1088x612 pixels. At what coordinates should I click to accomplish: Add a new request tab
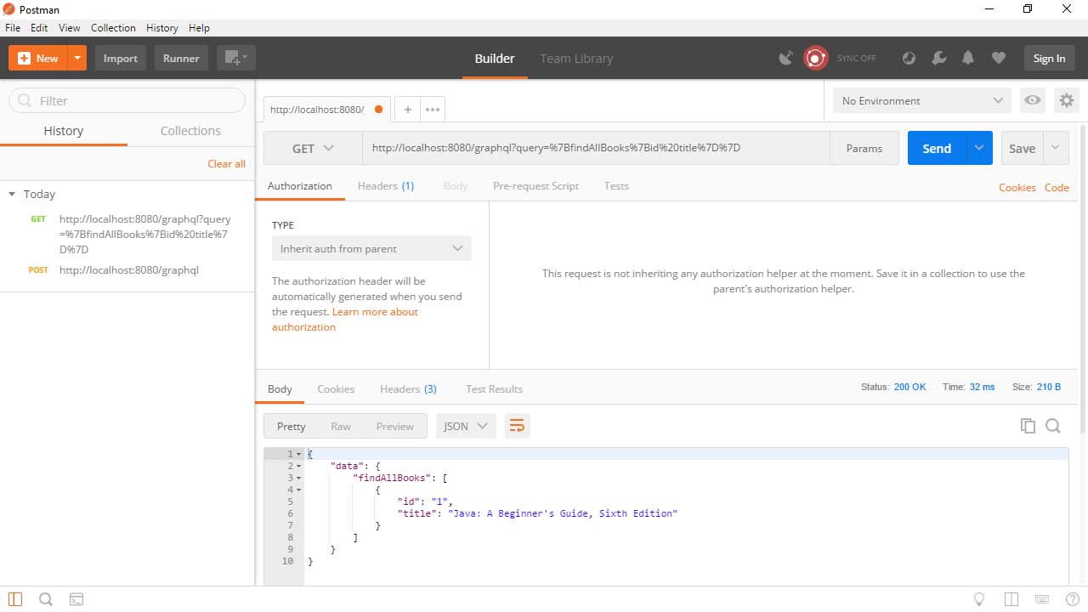[408, 109]
